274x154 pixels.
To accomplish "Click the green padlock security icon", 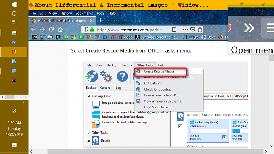I will pos(92,30).
